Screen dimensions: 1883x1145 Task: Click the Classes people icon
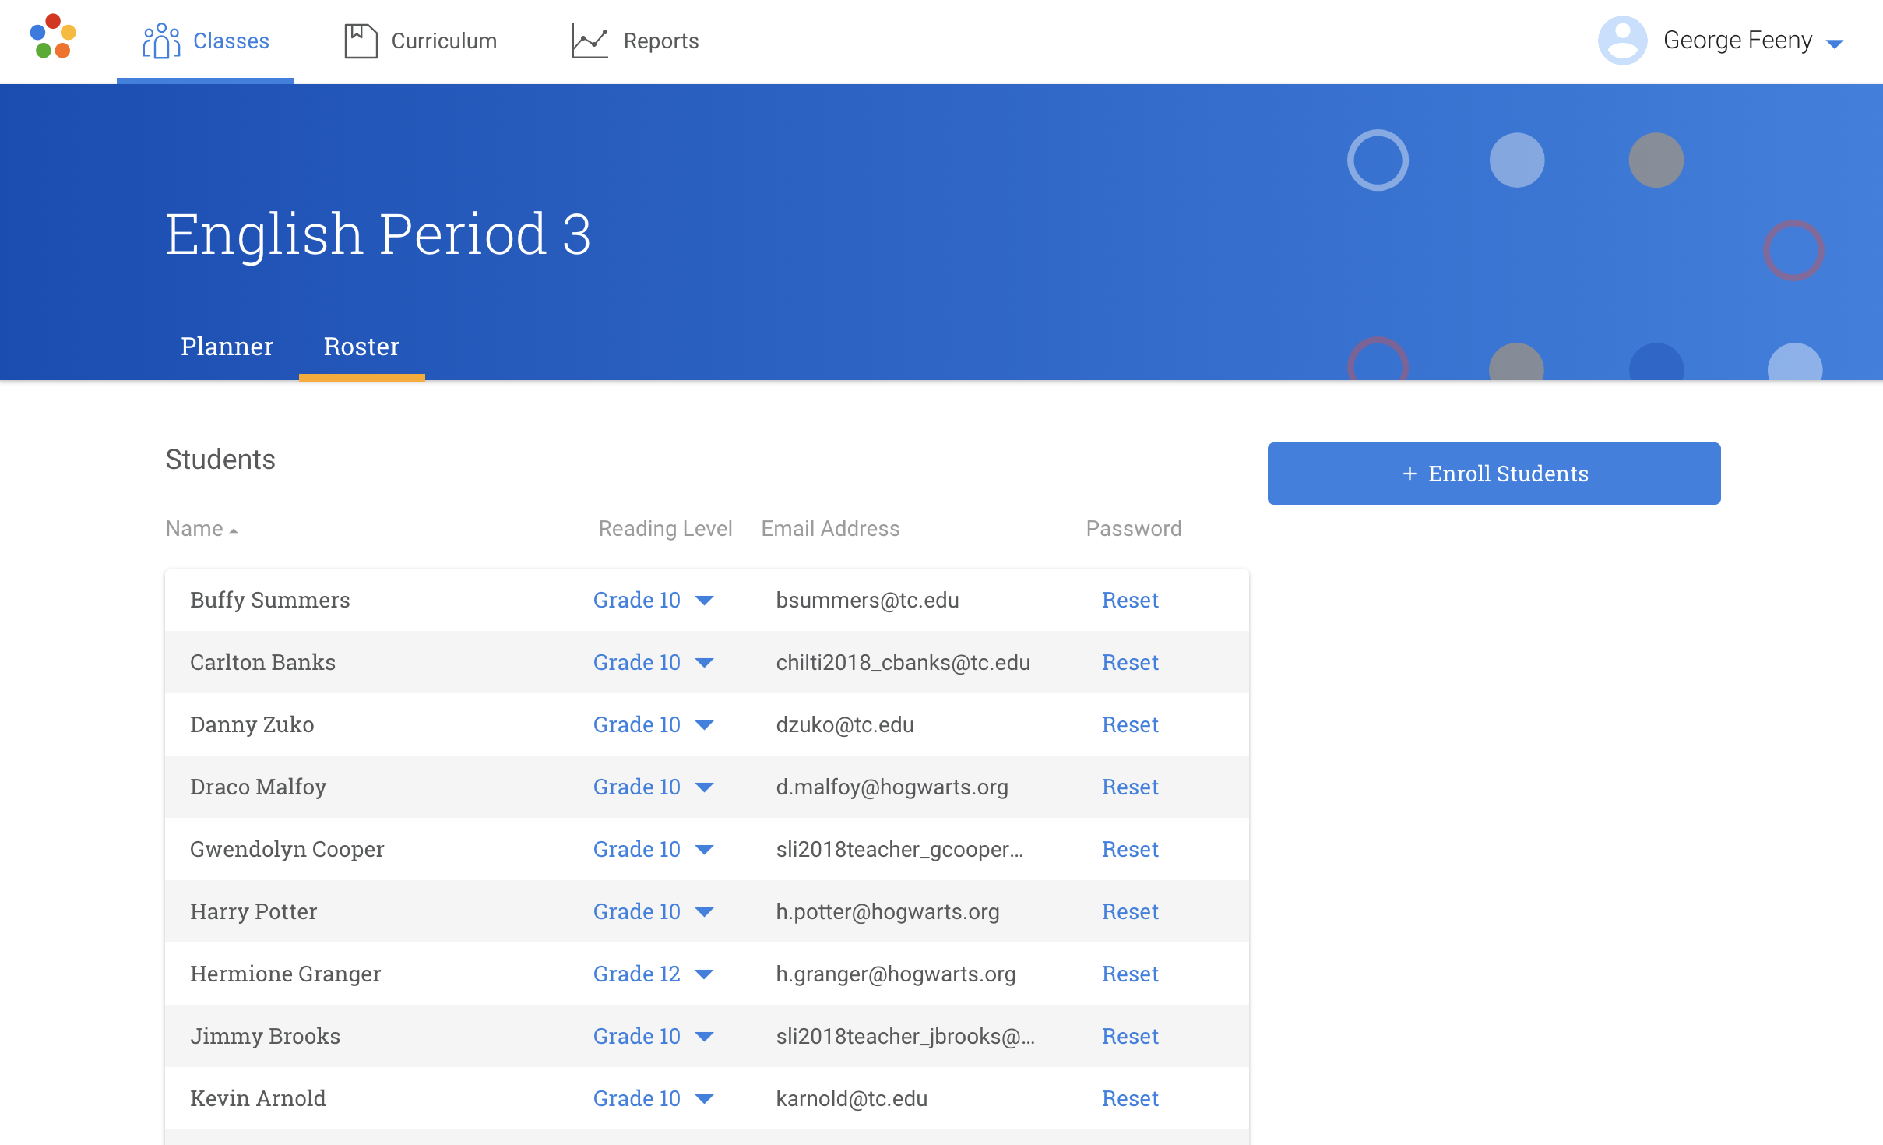point(161,41)
